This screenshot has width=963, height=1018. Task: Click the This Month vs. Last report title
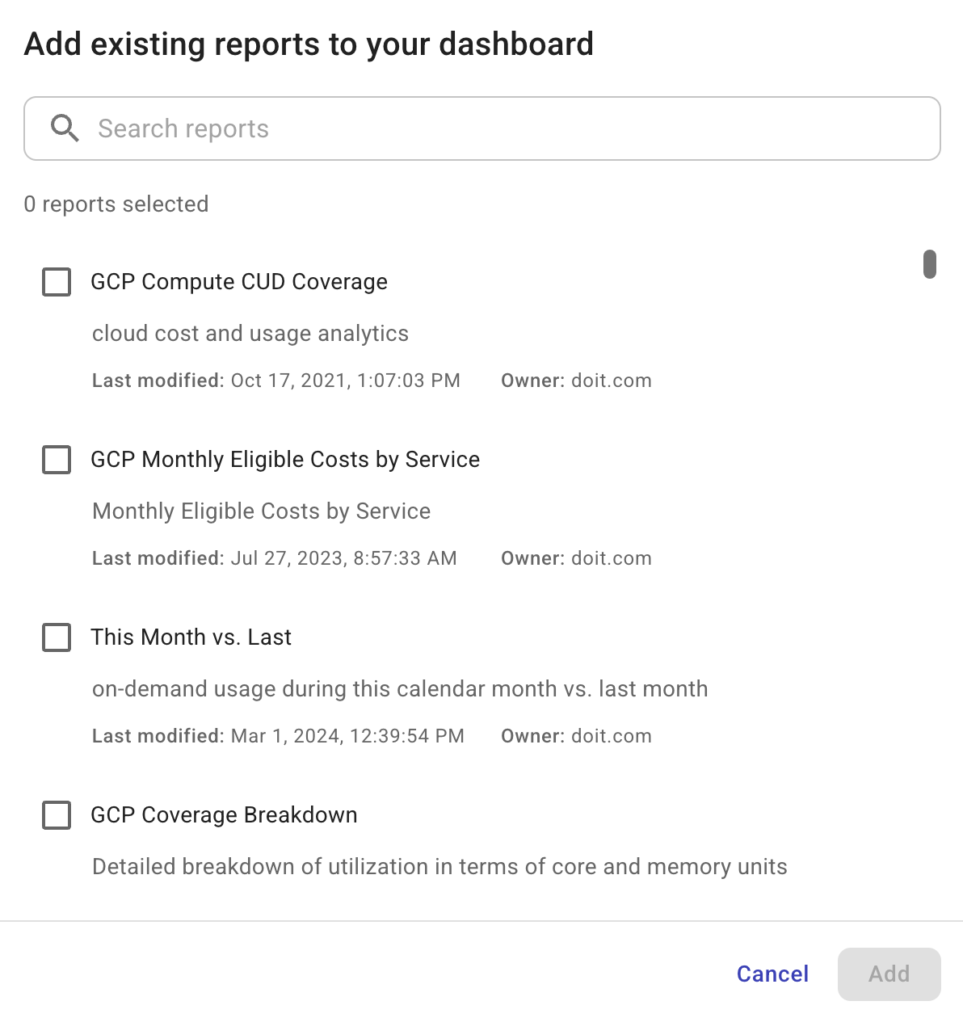pos(191,637)
